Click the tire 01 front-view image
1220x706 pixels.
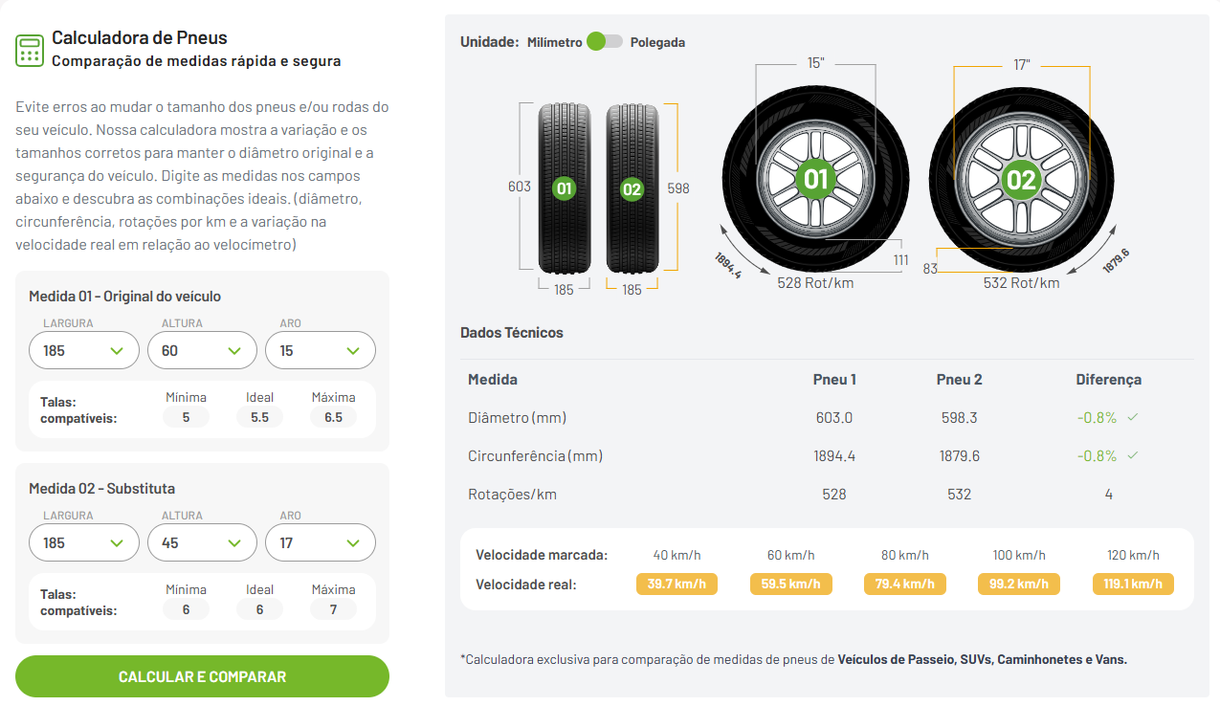click(x=564, y=188)
